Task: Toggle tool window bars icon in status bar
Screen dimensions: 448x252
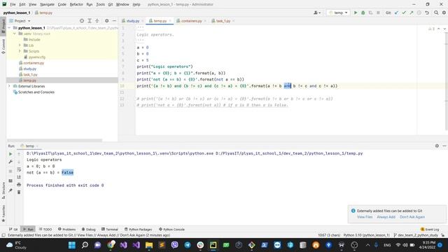Action: coord(3,235)
